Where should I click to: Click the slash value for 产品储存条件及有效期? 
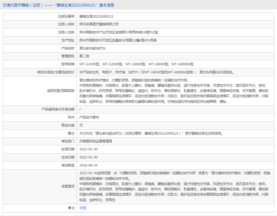pos(80,110)
